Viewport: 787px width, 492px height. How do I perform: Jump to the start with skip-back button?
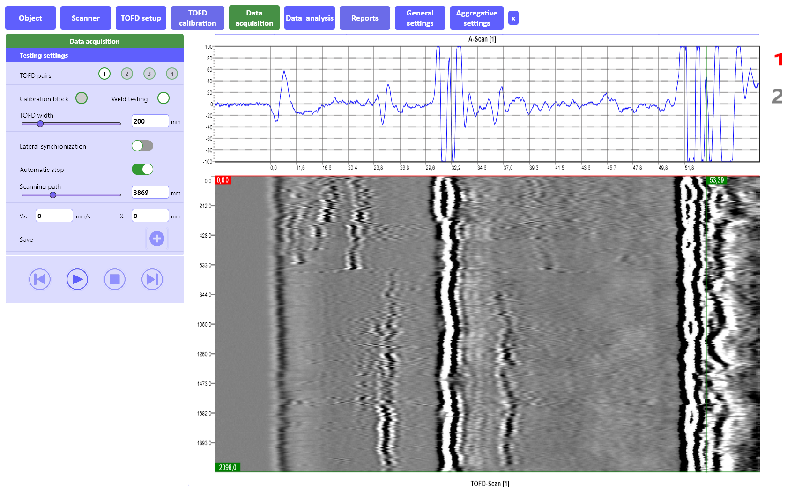coord(40,280)
